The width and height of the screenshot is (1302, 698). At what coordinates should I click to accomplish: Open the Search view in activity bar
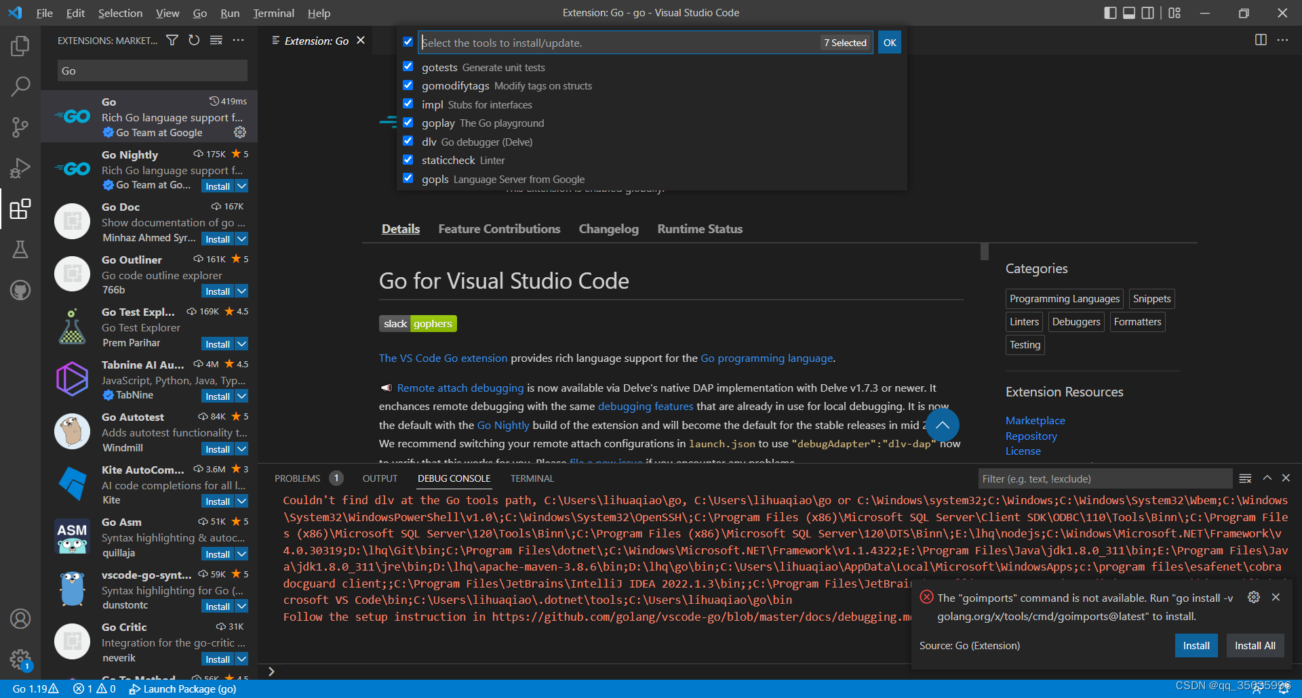point(20,86)
